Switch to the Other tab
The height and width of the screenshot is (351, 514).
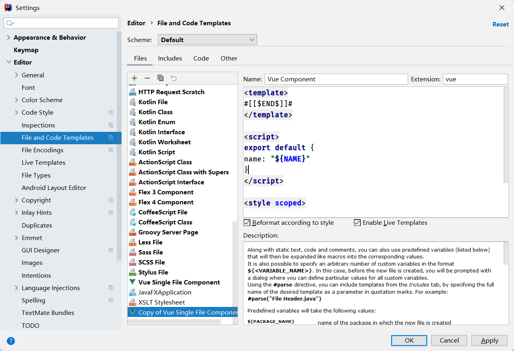point(229,58)
